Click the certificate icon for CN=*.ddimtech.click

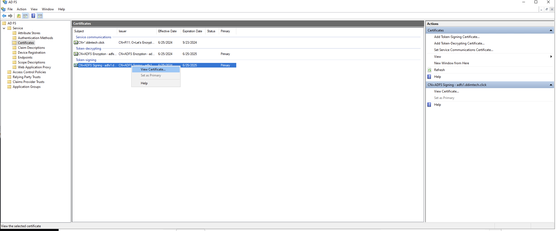pos(76,43)
